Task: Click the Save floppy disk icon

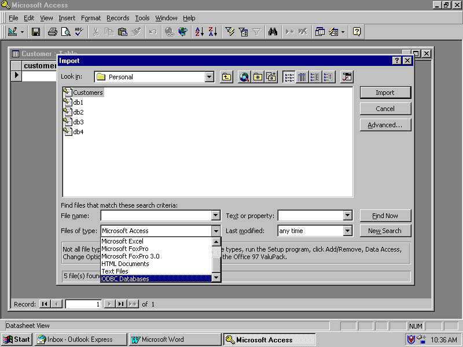Action: pyautogui.click(x=36, y=32)
